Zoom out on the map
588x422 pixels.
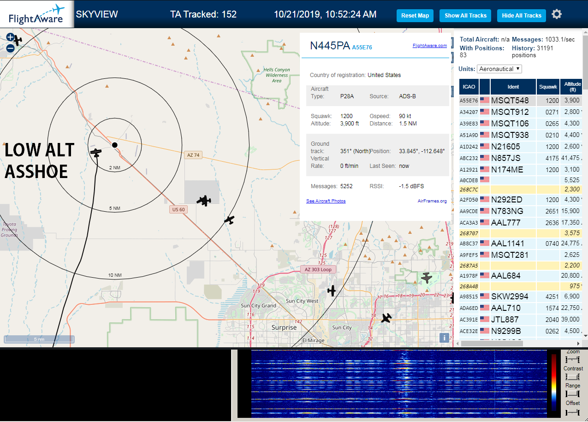click(10, 48)
